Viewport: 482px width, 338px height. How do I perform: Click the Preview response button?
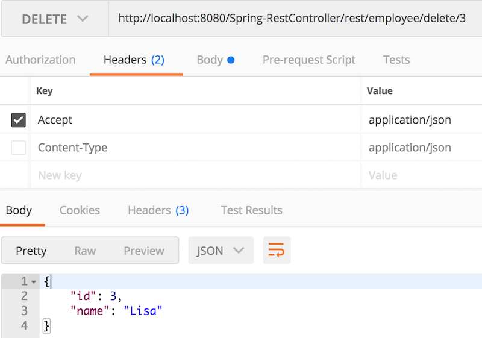[144, 251]
